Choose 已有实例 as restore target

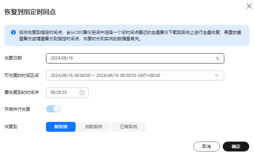coord(128,127)
